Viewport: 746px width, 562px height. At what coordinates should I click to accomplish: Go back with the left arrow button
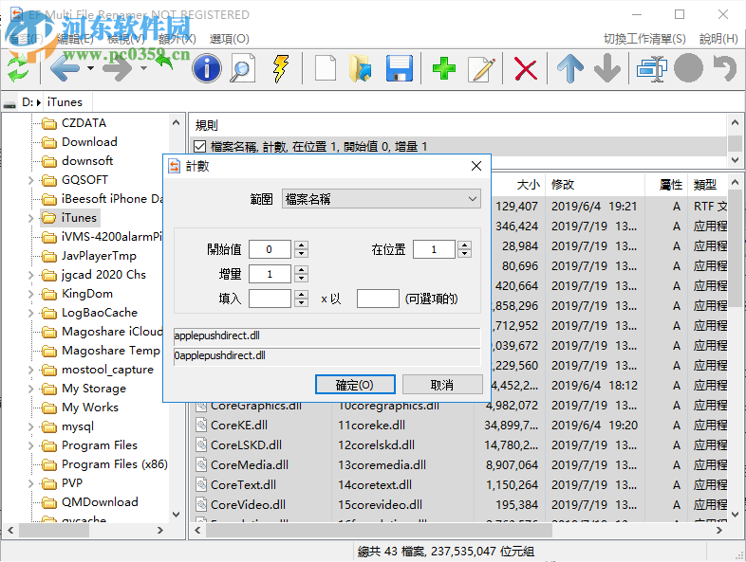pos(65,68)
